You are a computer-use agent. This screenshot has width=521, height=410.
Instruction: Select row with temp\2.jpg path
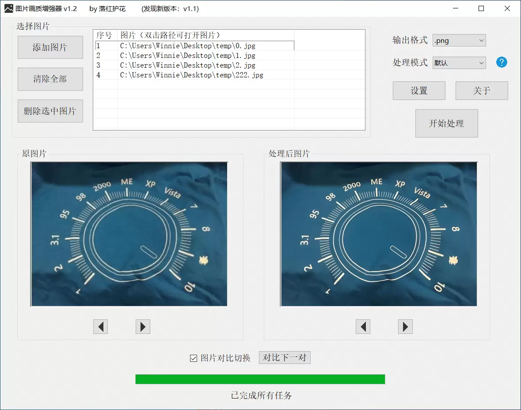tap(195, 65)
